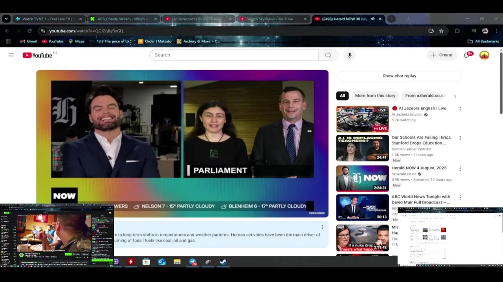
Task: Open the Al Jazeera English Live thumbnail
Action: pyautogui.click(x=362, y=119)
